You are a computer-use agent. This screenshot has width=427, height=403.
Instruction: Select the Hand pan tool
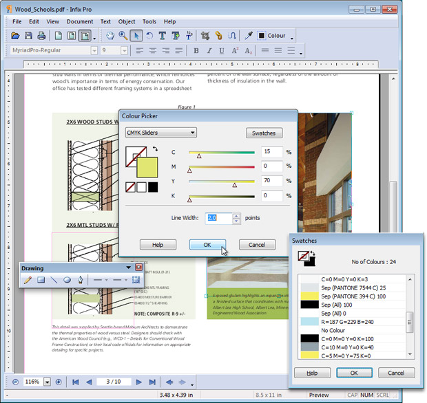click(x=110, y=36)
